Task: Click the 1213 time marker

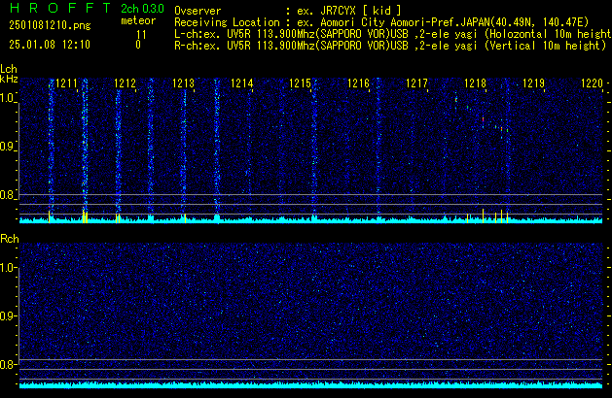Action: click(x=184, y=83)
